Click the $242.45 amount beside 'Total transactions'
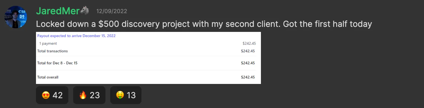Viewport: 424px width, 108px height. click(248, 51)
